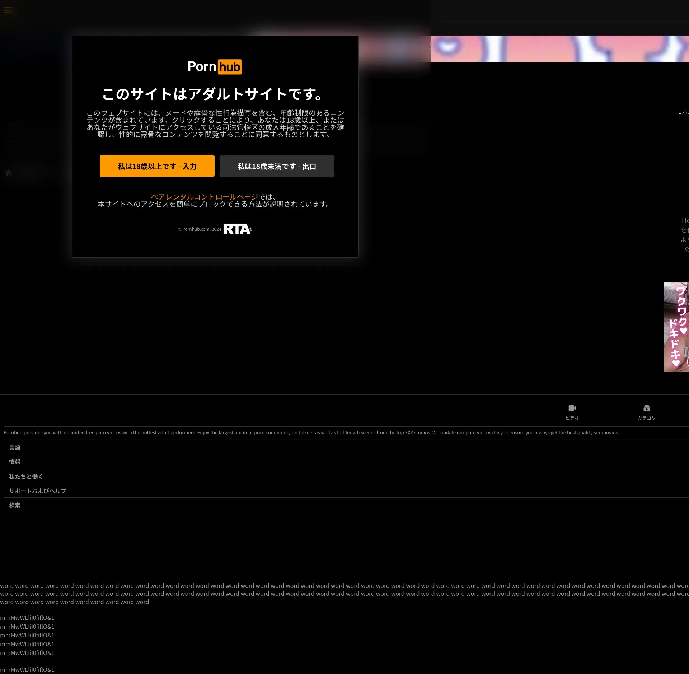Click the home icon in left sidebar
This screenshot has height=674, width=689.
point(9,173)
